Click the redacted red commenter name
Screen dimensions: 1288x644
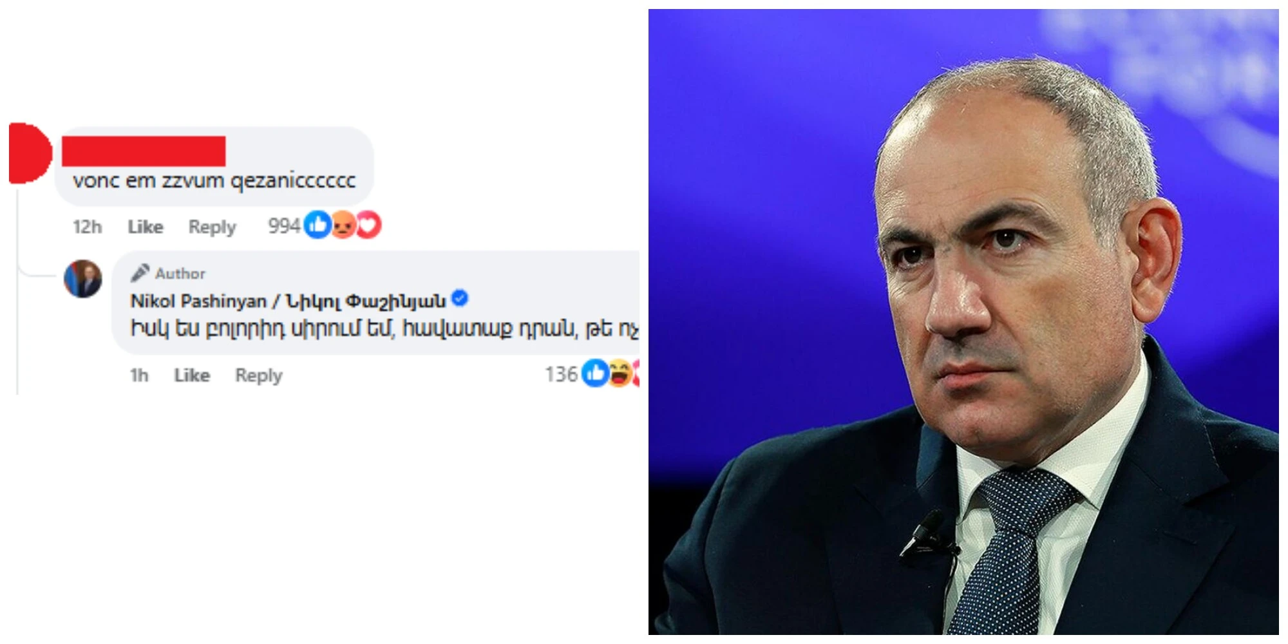point(144,151)
